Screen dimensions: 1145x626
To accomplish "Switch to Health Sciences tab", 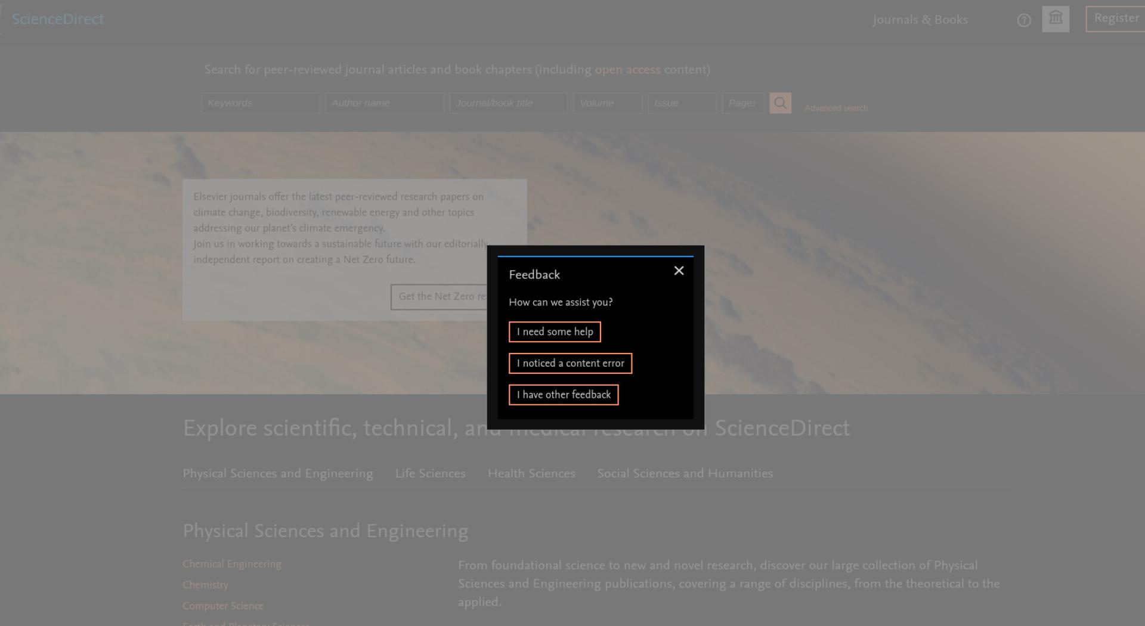I will 531,474.
